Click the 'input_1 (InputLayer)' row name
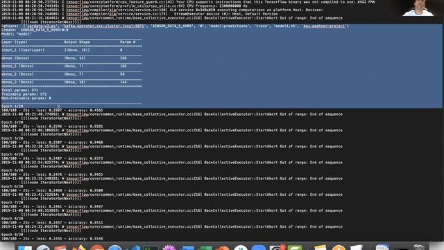The image size is (444, 250). pyautogui.click(x=23, y=50)
